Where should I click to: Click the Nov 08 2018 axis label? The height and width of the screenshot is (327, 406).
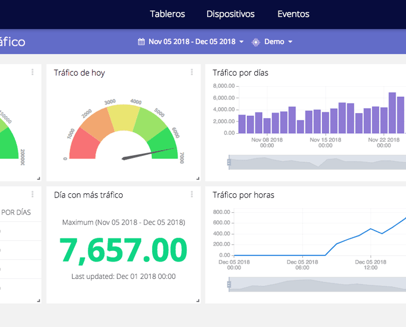[x=267, y=143]
